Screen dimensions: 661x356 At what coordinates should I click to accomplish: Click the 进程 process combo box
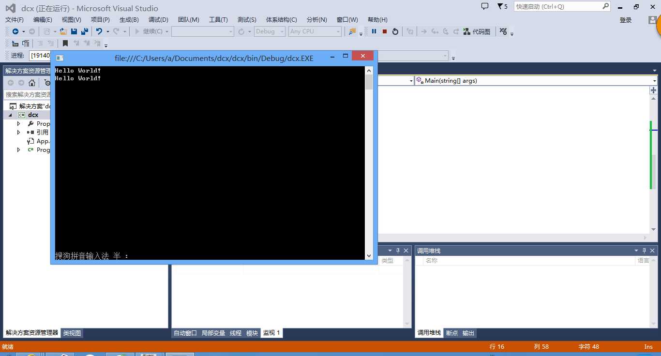(x=40, y=56)
